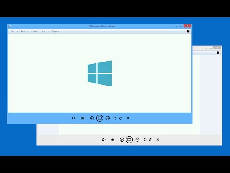
Task: Open the File menu in front window
Action: pyautogui.click(x=12, y=31)
